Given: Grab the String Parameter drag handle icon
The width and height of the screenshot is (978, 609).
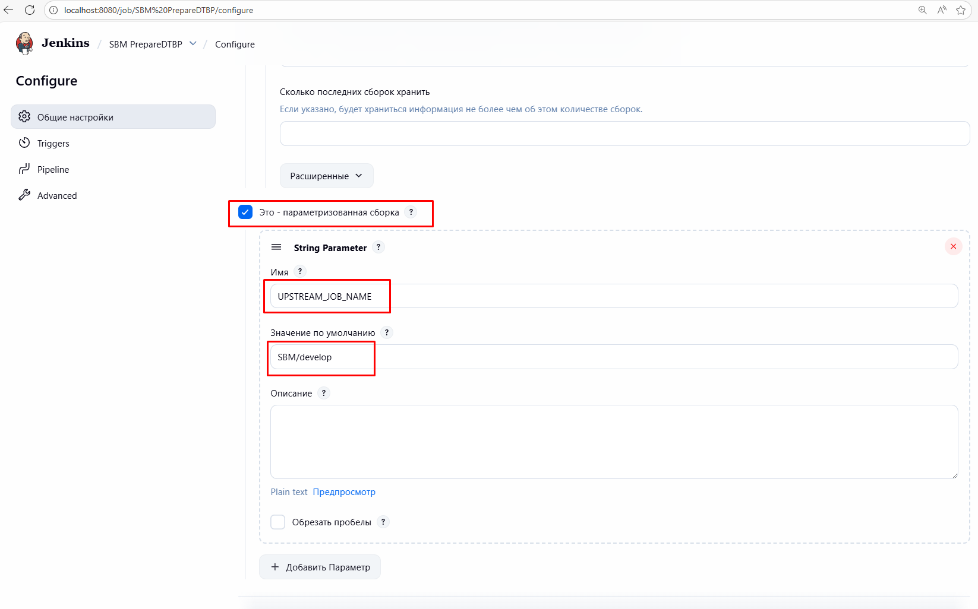Looking at the screenshot, I should [276, 247].
